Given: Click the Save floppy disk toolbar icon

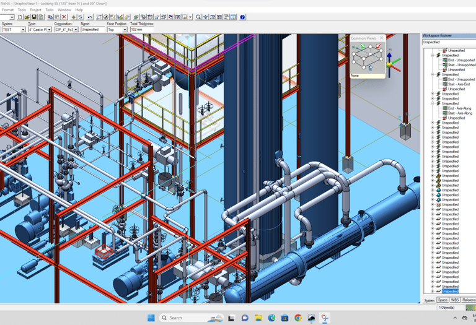Looking at the screenshot, I should (x=34, y=17).
